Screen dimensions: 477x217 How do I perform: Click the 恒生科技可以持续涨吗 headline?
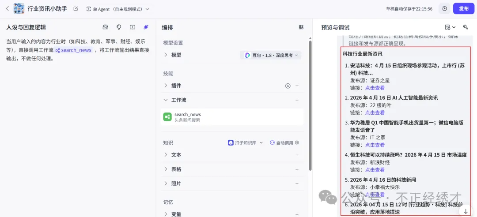click(408, 155)
